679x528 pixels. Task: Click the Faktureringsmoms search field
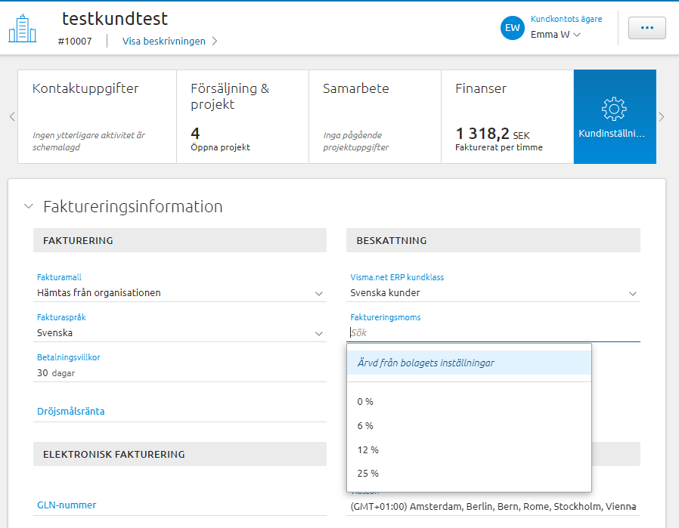coord(493,332)
